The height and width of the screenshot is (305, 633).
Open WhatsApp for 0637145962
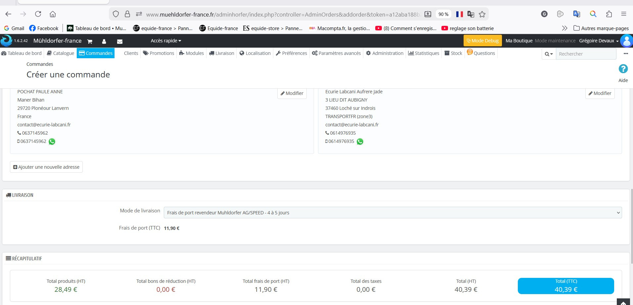[52, 142]
